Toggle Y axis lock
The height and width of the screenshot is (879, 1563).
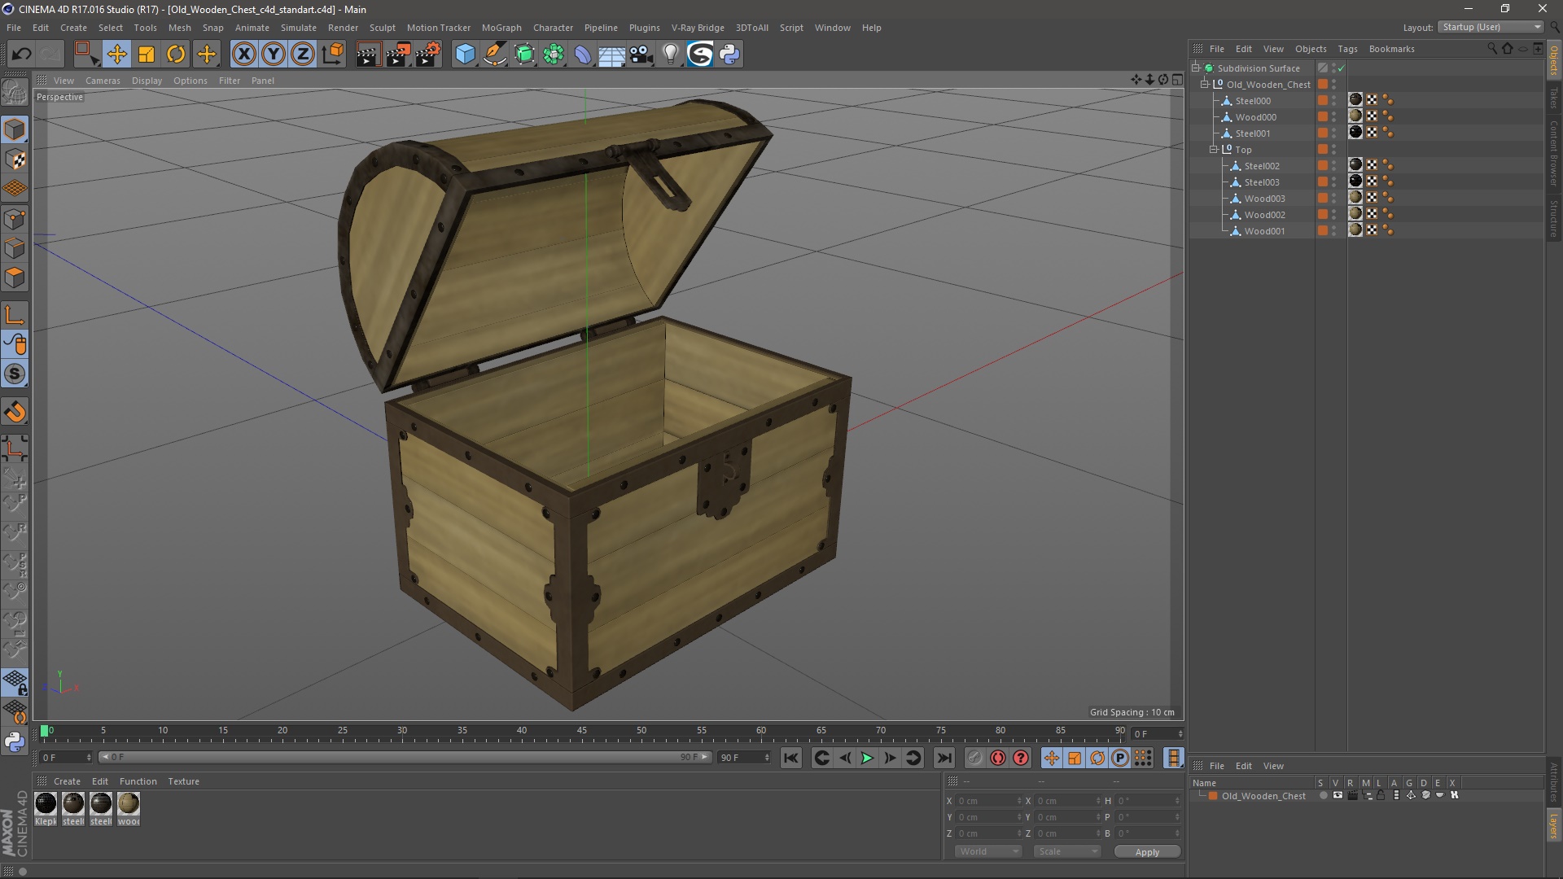(x=274, y=54)
